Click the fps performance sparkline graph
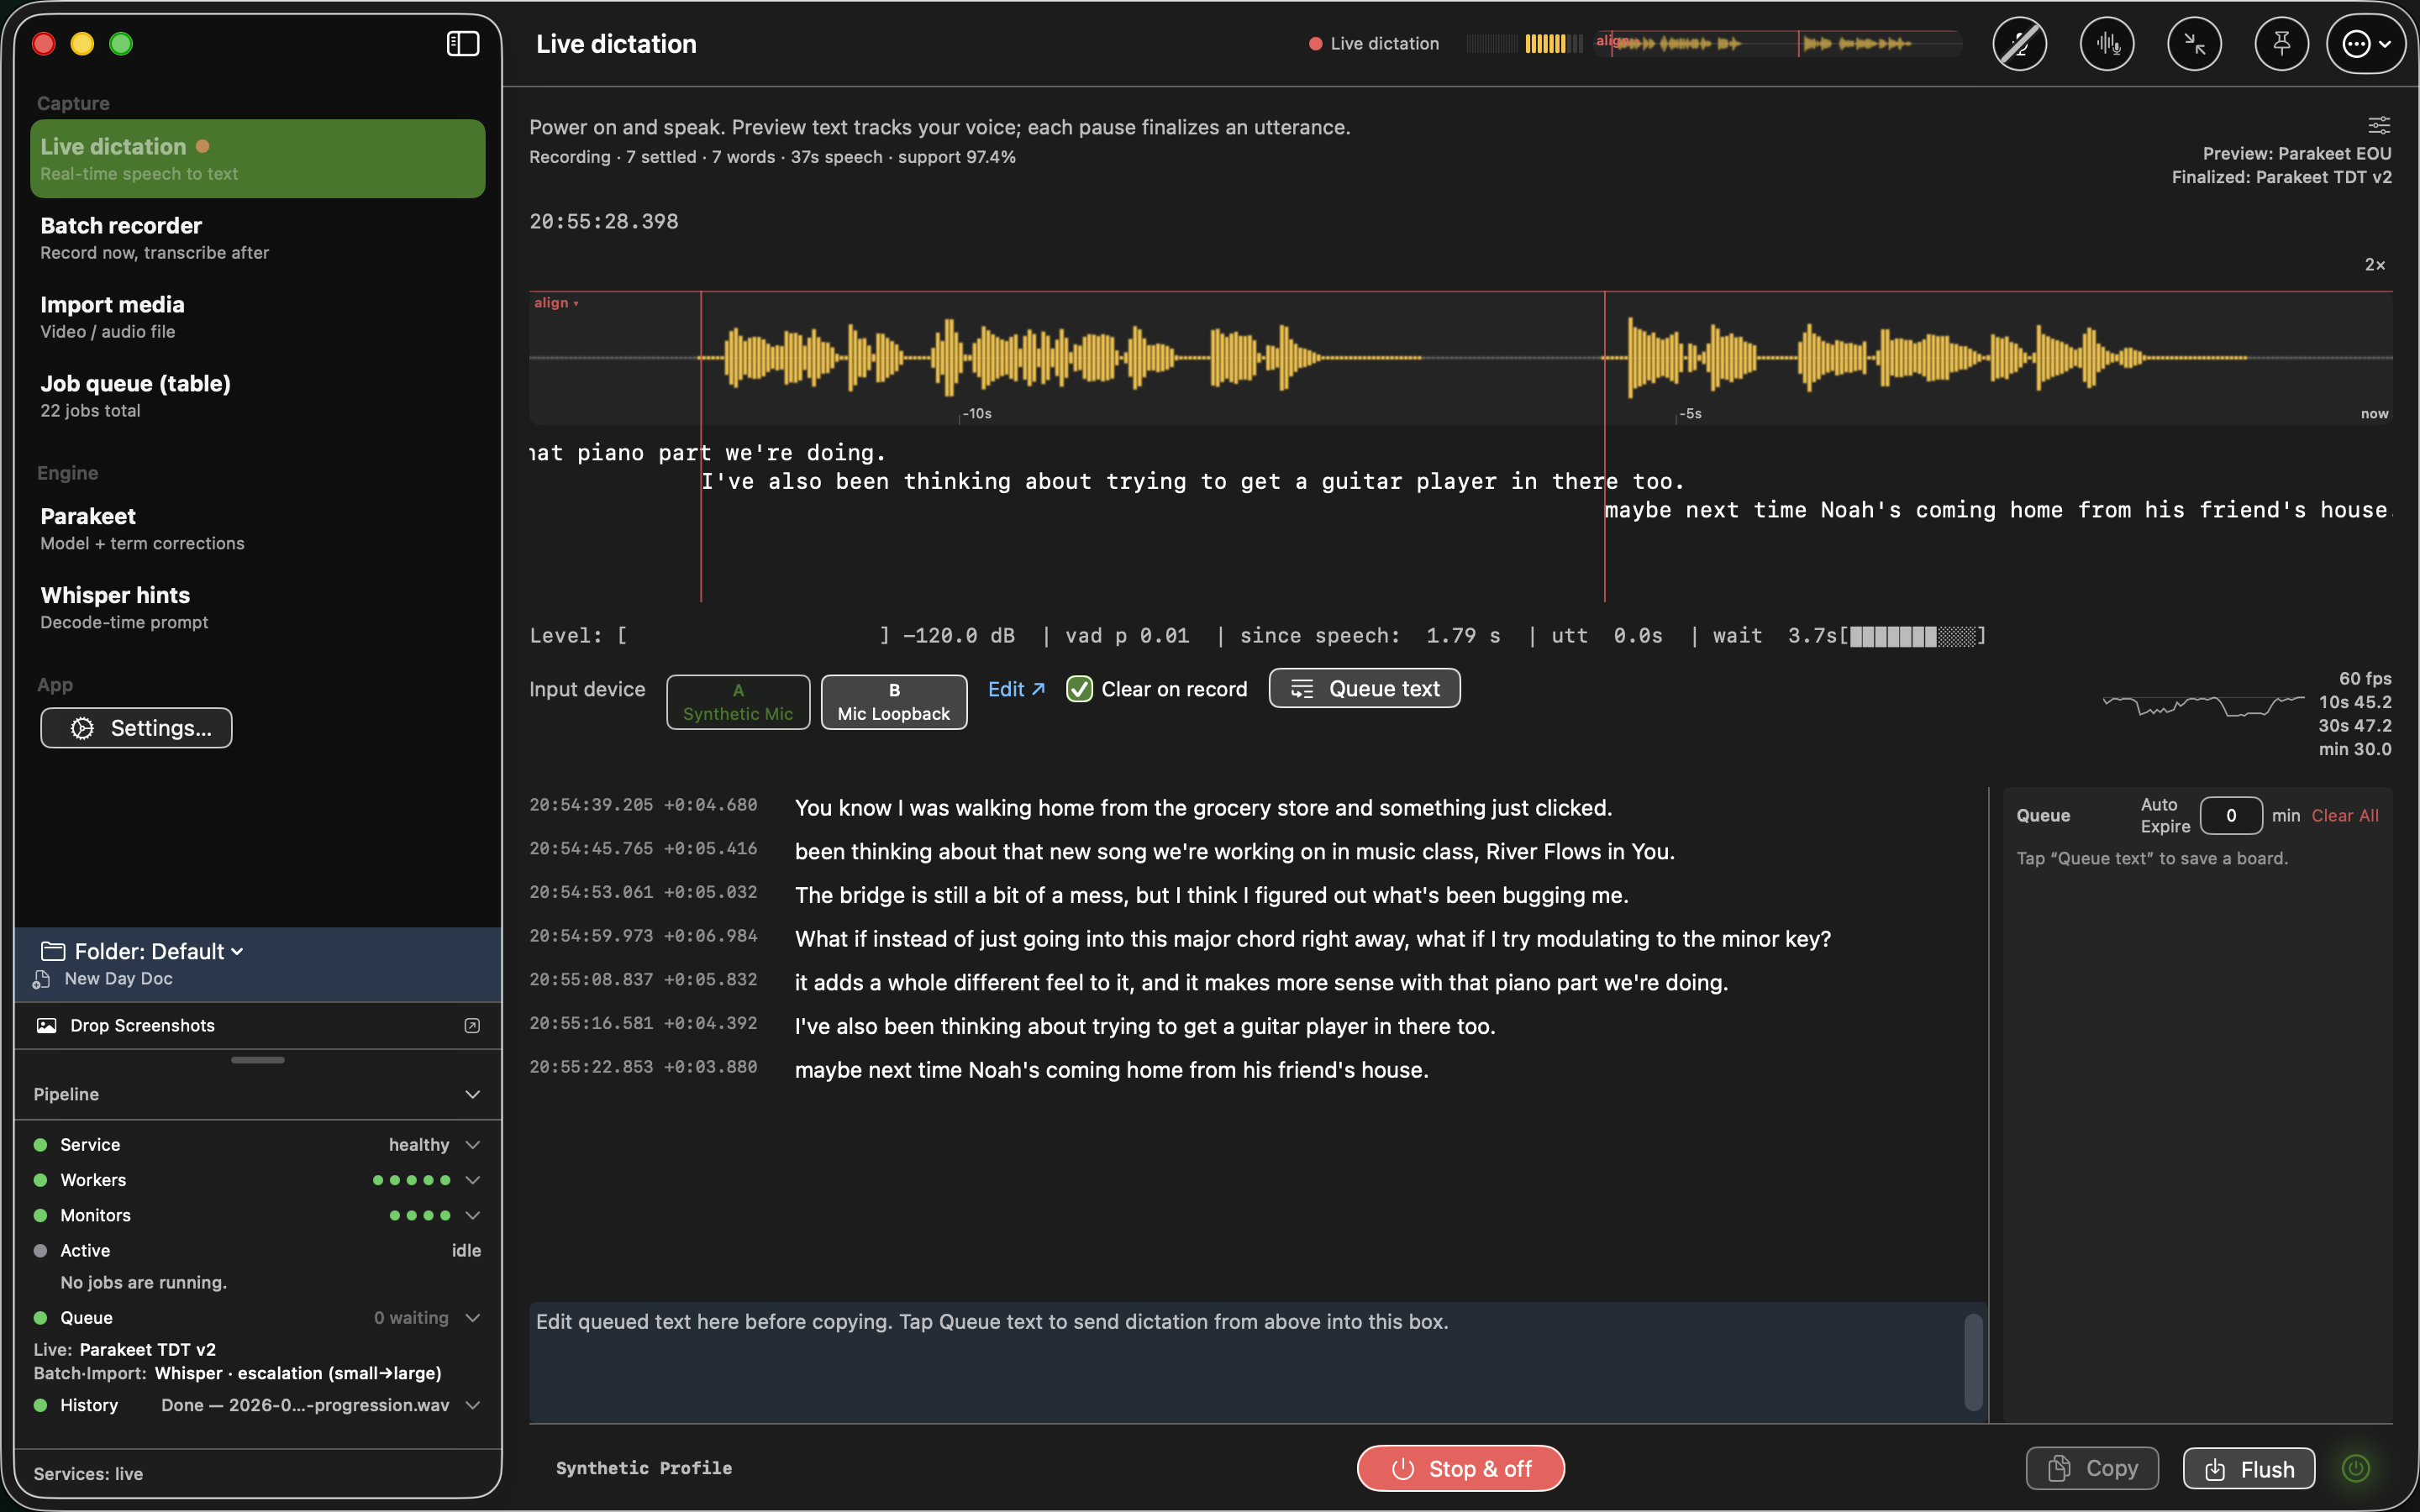 (2202, 706)
